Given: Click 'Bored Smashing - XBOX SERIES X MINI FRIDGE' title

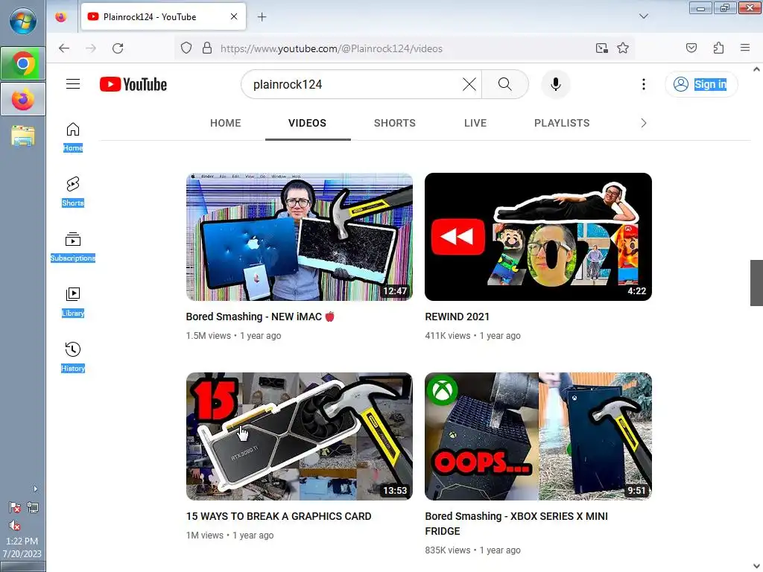Looking at the screenshot, I should click(516, 524).
